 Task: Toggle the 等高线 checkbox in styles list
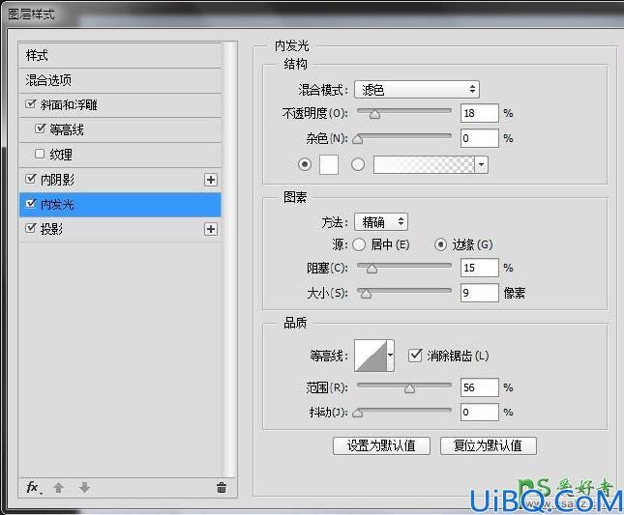40,129
